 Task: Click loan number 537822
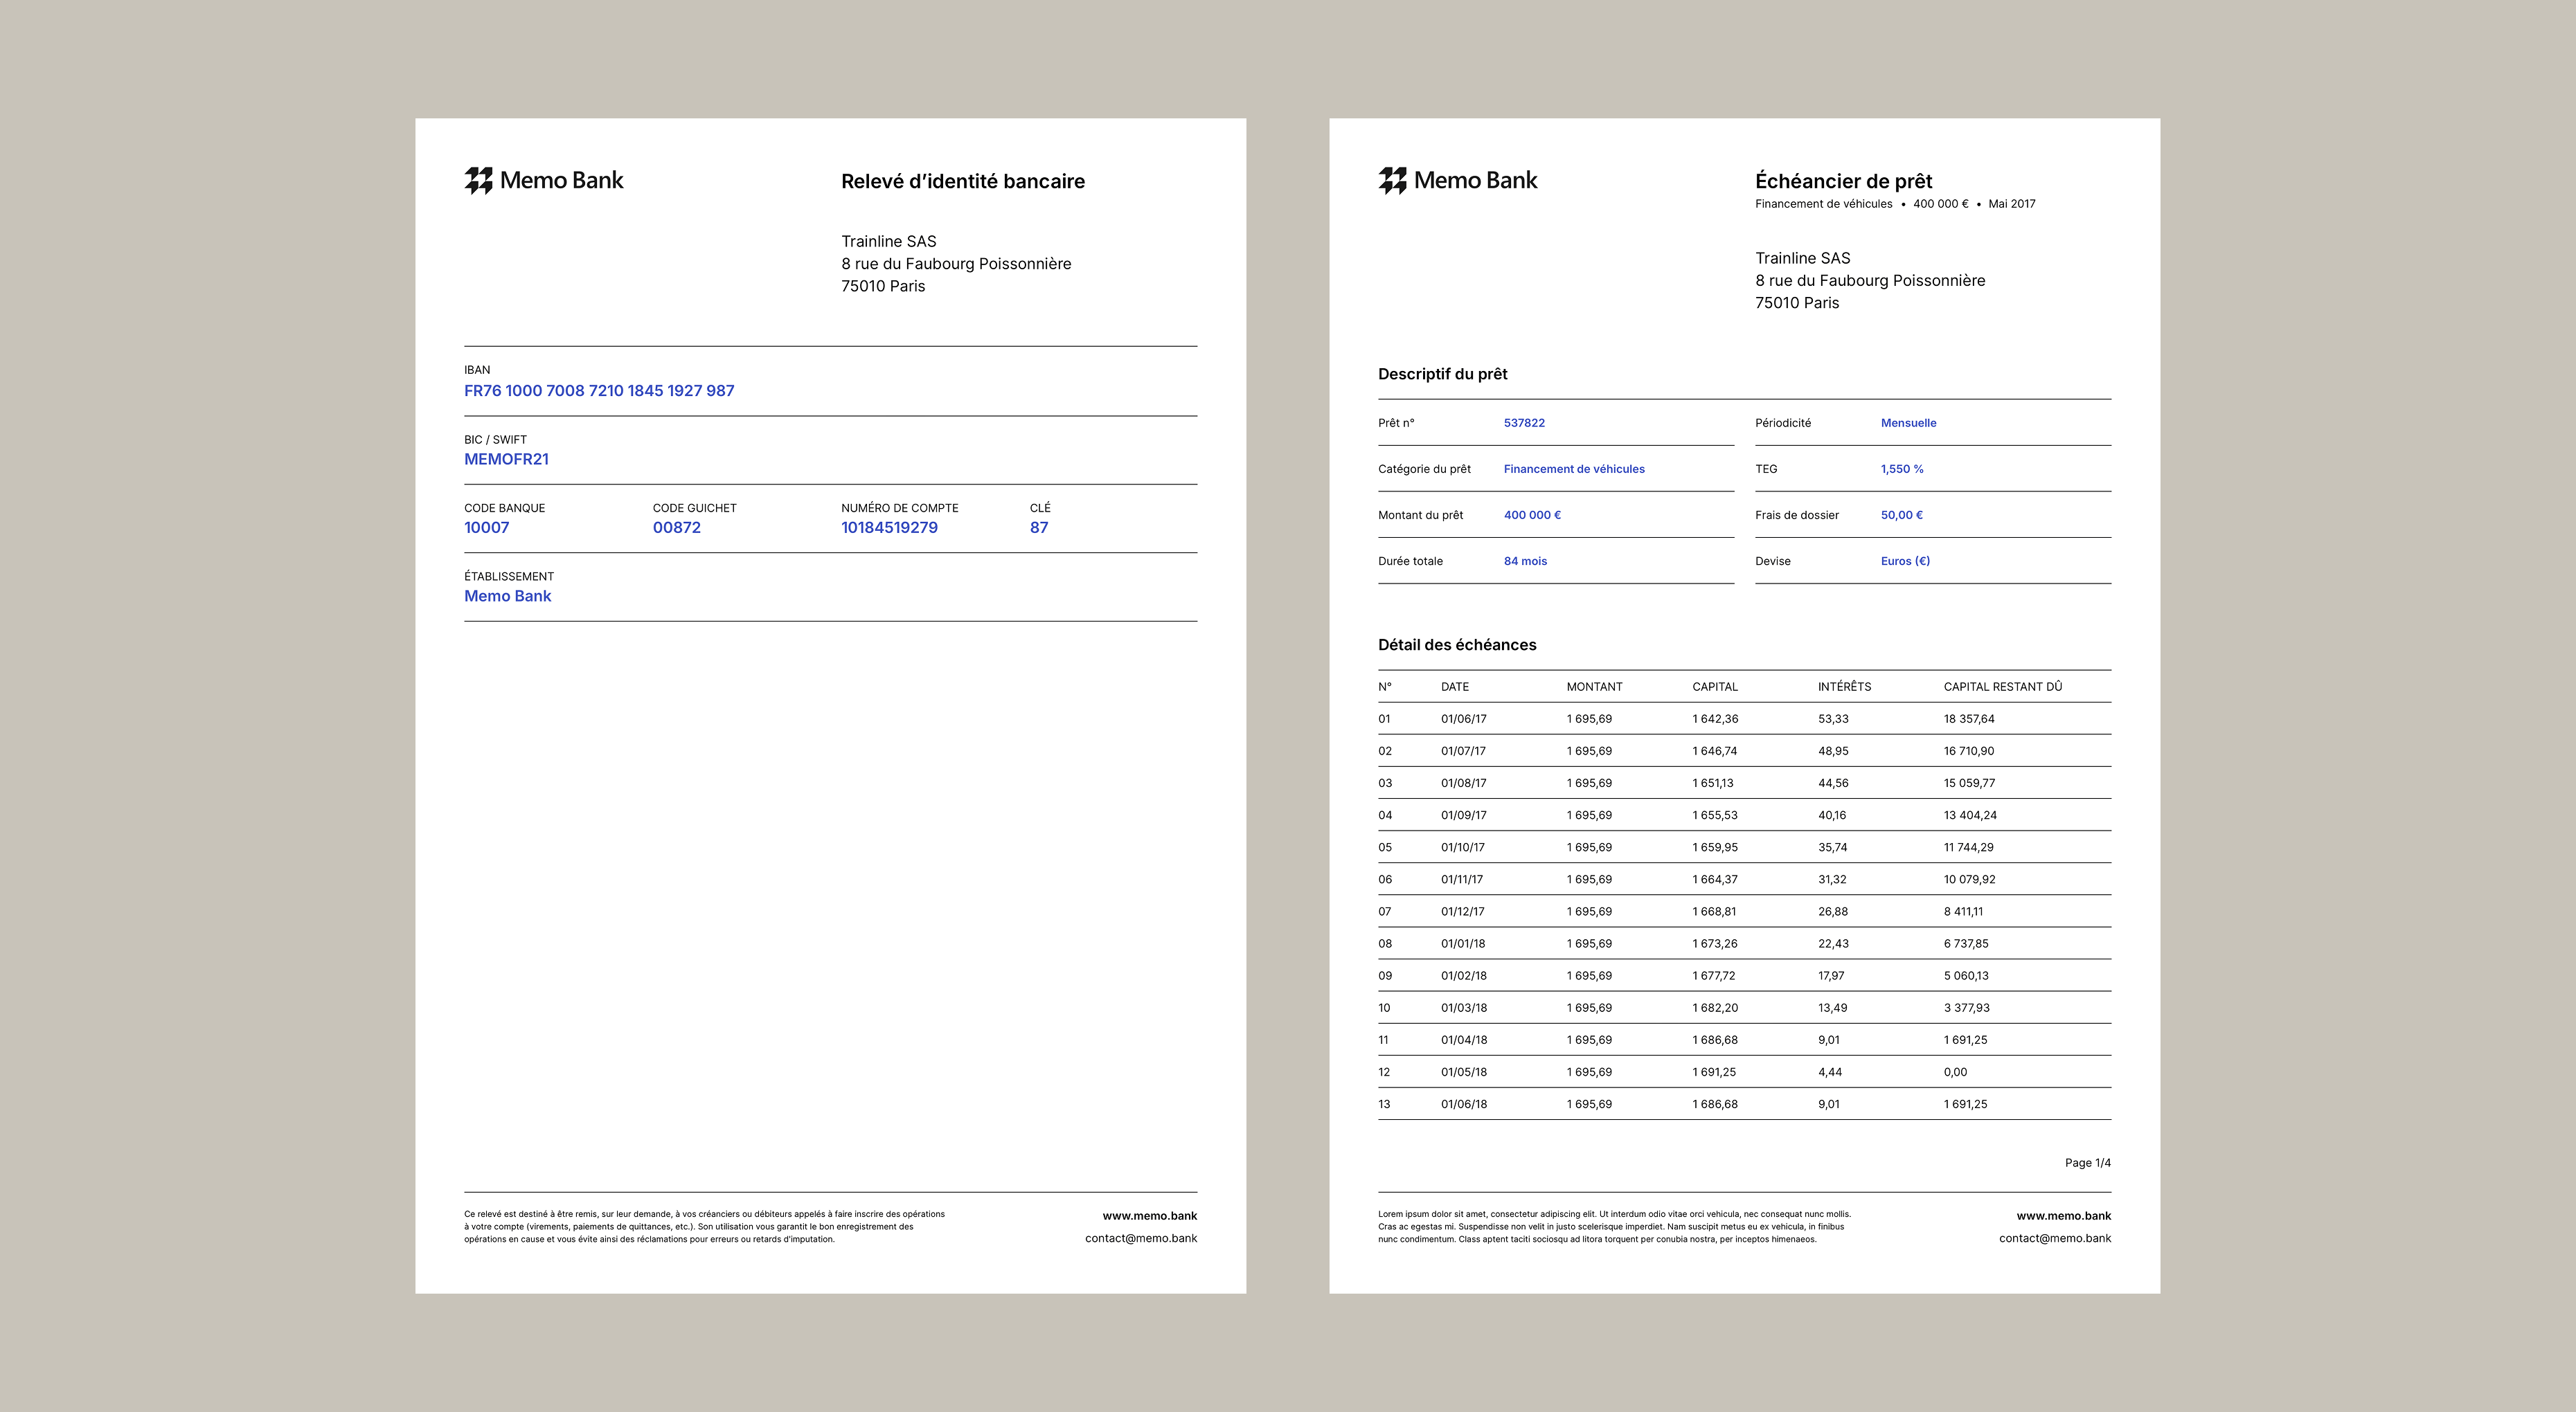tap(1524, 423)
